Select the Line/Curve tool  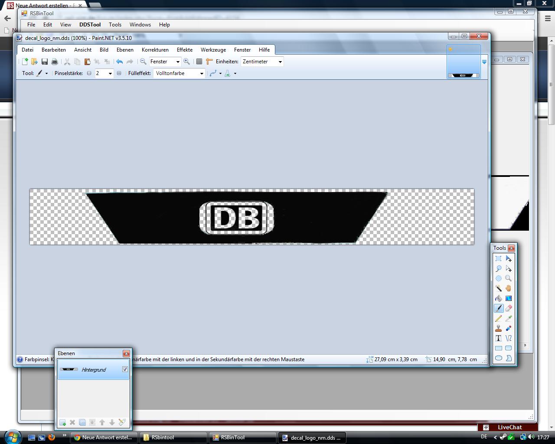509,338
